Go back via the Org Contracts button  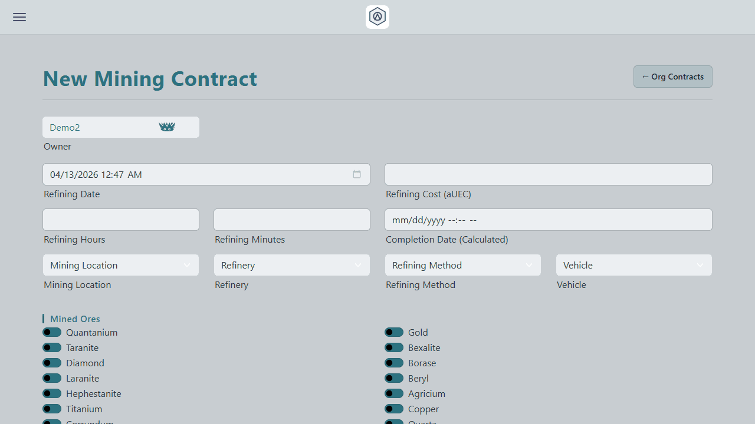coord(672,77)
